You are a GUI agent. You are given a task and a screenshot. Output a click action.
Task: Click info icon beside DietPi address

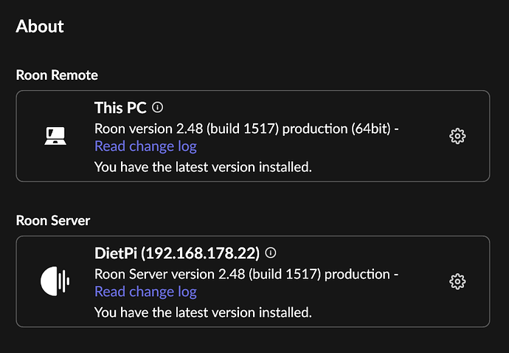[271, 253]
